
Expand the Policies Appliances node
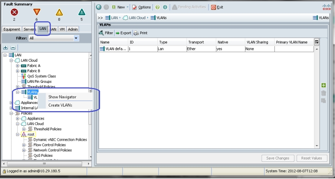pos(18,118)
